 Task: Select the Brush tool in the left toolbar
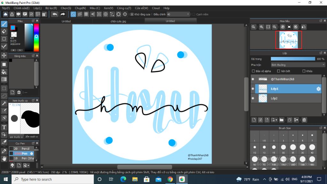4,24
